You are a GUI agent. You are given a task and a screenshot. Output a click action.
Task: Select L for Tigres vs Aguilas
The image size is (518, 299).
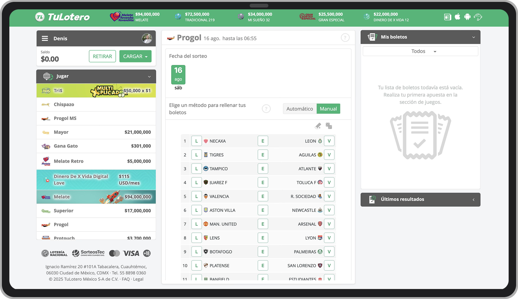pyautogui.click(x=196, y=155)
